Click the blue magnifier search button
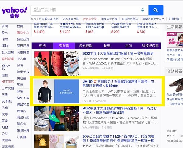The height and width of the screenshot is (148, 183). click(156, 10)
